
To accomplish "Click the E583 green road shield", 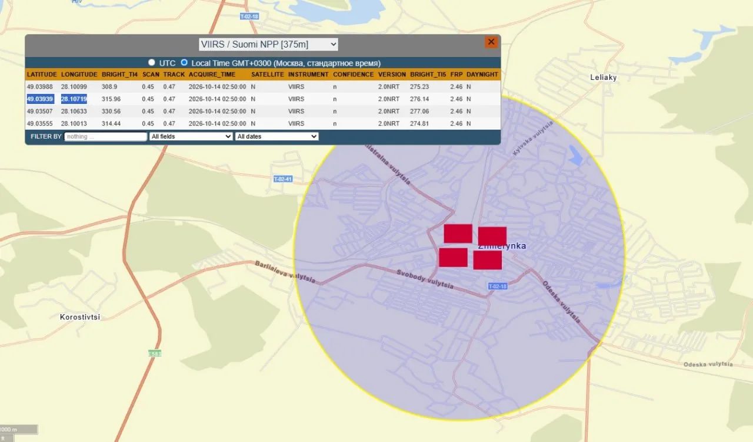I will pos(155,354).
